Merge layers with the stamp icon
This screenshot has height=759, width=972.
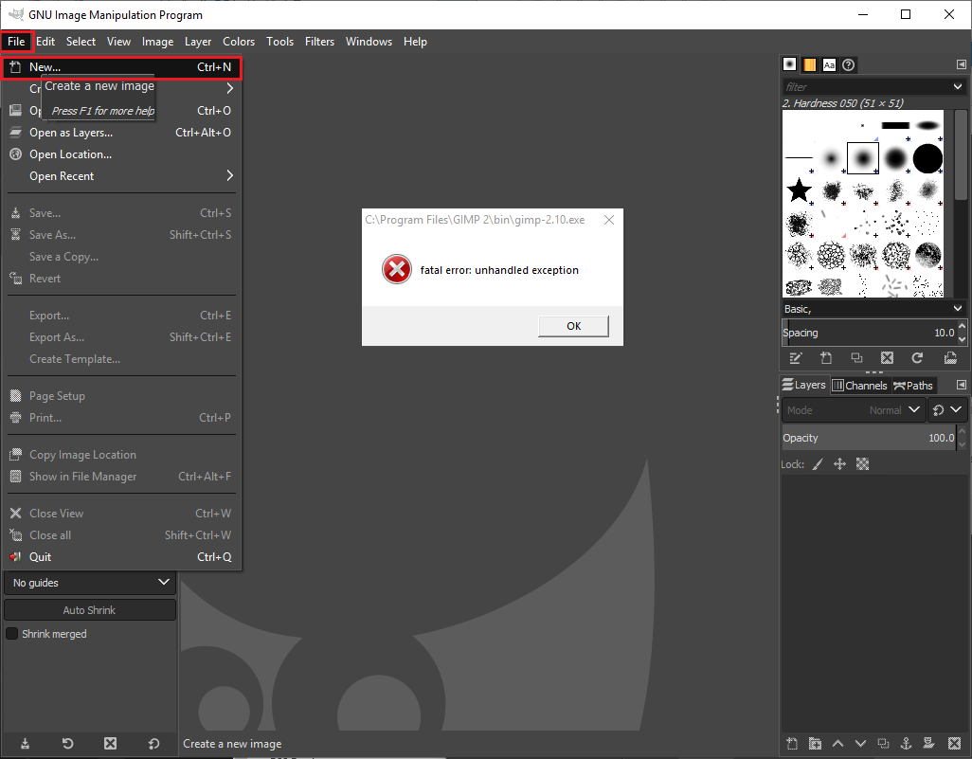click(x=928, y=744)
